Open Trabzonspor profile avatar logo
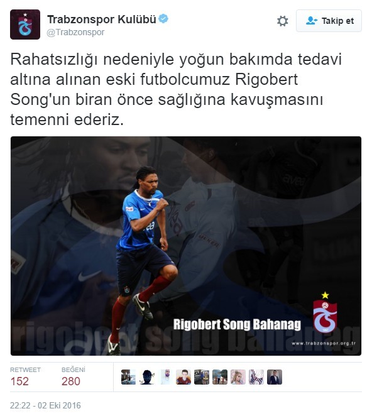 pyautogui.click(x=25, y=25)
